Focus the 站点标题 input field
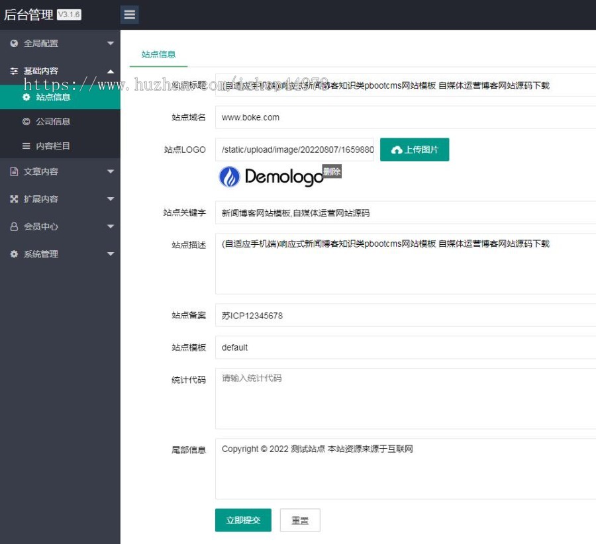The image size is (596, 544). [x=405, y=85]
